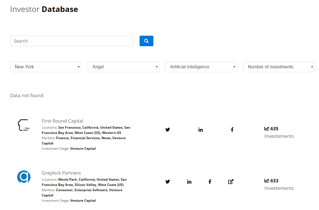Viewport: 319px width, 210px height.
Task: Open the First Round Capital profile link
Action: (x=62, y=121)
